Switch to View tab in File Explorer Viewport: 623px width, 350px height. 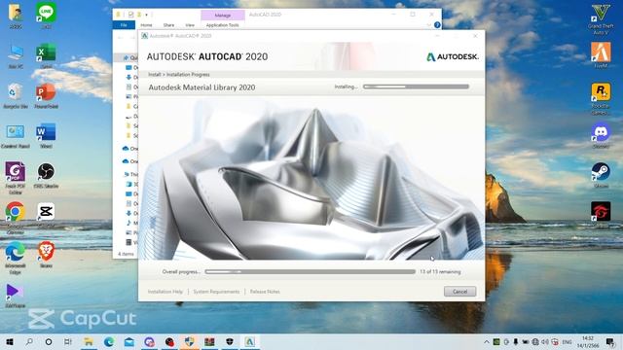(190, 25)
